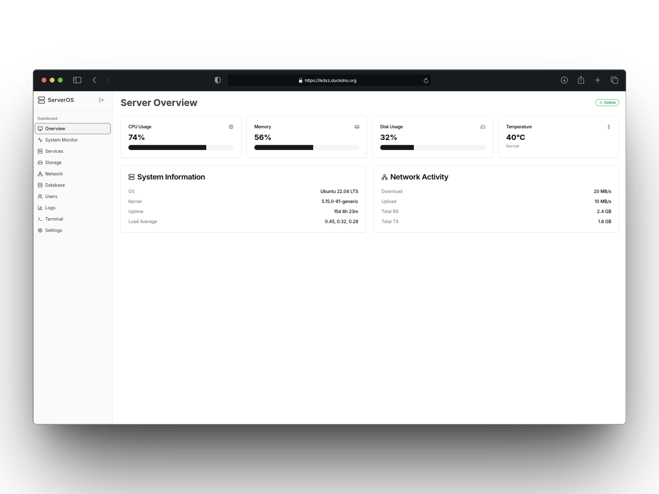659x494 pixels.
Task: Click the CPU chip icon in card
Action: [x=231, y=127]
